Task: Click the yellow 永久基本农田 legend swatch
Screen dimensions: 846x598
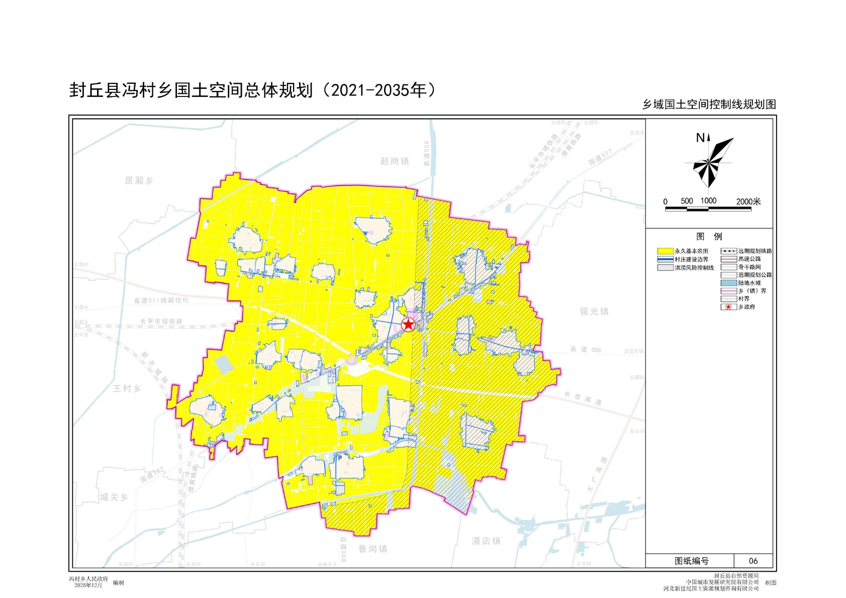Action: (665, 251)
